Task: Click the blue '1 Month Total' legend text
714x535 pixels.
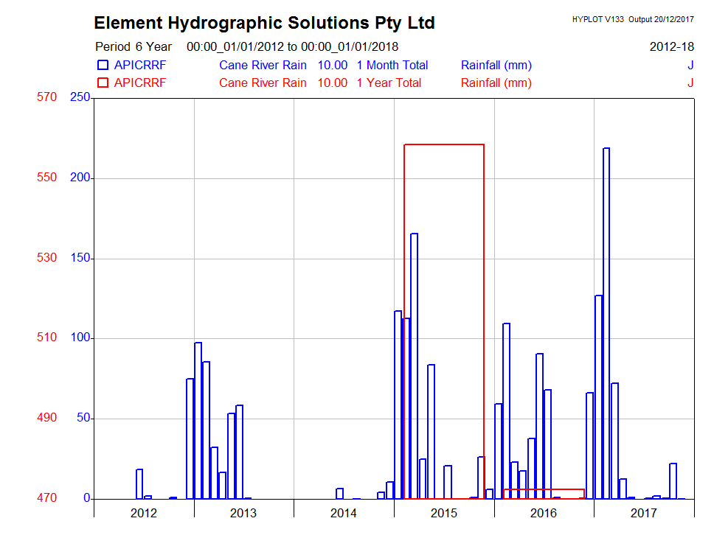Action: [x=392, y=66]
